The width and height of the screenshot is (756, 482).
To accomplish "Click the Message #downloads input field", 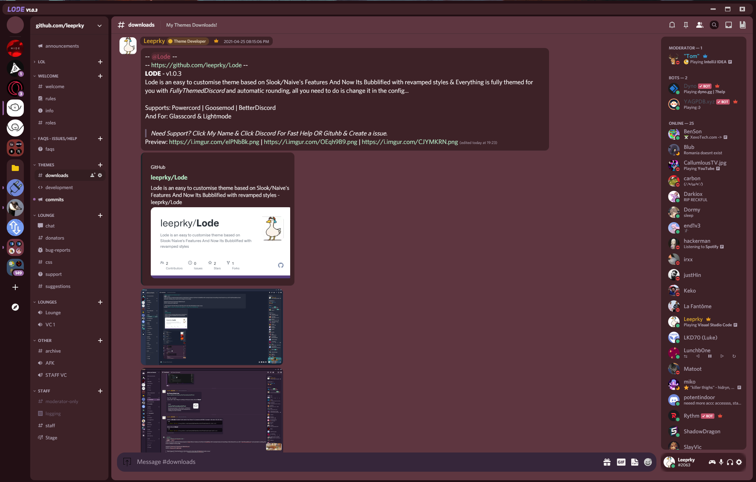I will [x=356, y=462].
